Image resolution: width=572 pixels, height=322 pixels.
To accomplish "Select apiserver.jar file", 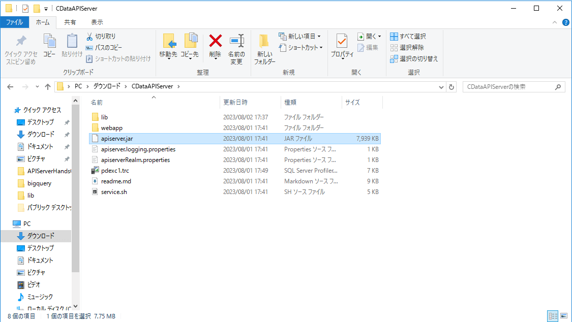I will [235, 139].
